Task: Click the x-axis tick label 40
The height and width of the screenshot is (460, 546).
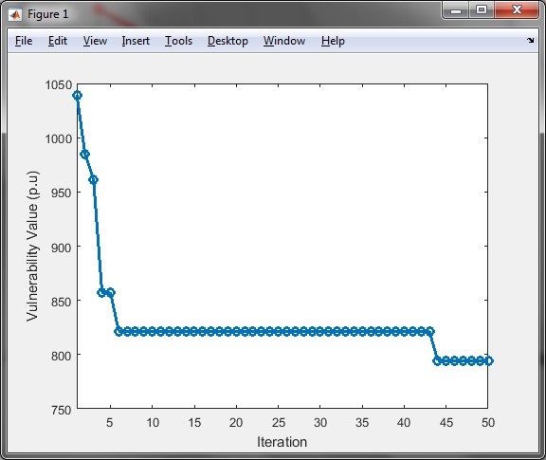Action: 404,423
